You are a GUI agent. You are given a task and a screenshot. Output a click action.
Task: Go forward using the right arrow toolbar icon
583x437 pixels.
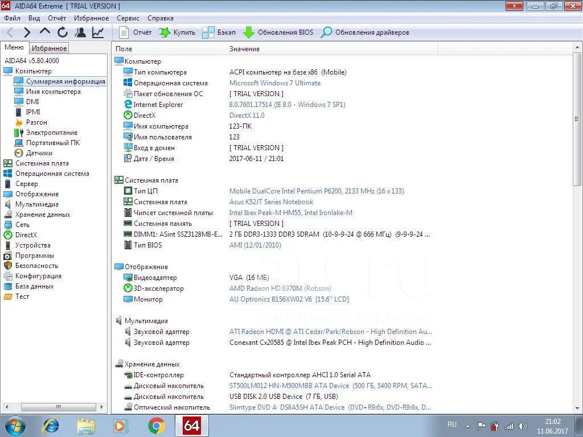(27, 32)
